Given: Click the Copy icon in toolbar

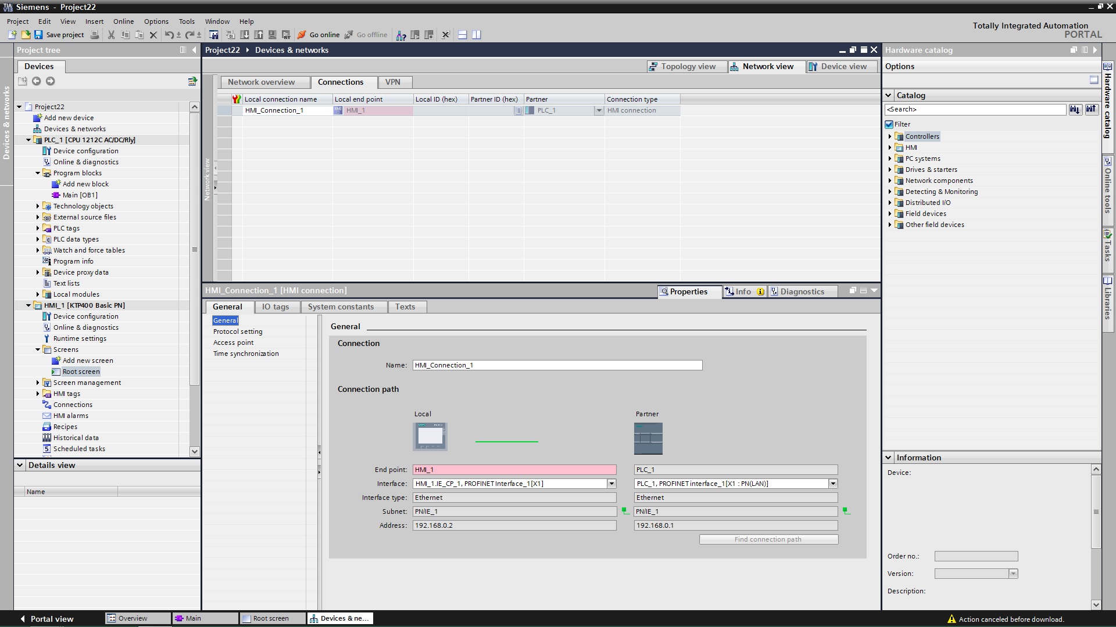Looking at the screenshot, I should coord(125,35).
